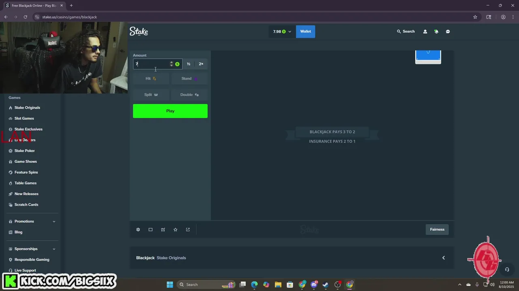Pop out game window icon
519x291 pixels.
(x=188, y=230)
